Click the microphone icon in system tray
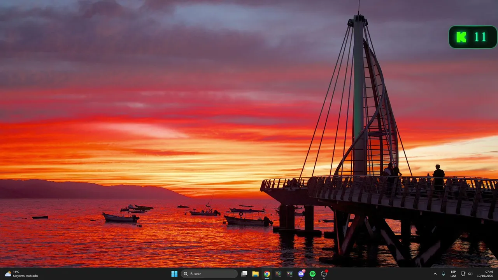This screenshot has height=280, width=498. [444, 274]
